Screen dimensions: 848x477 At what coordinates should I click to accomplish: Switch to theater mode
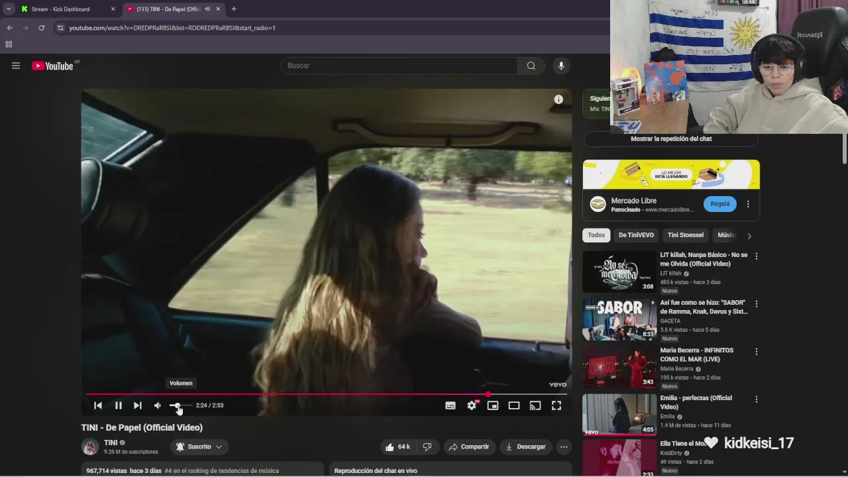pos(514,405)
